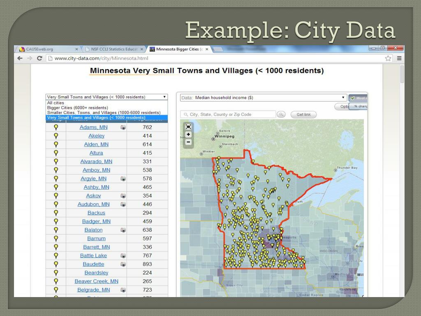421x316 pixels.
Task: Open the Beaver Creek, MN link
Action: pyautogui.click(x=96, y=281)
